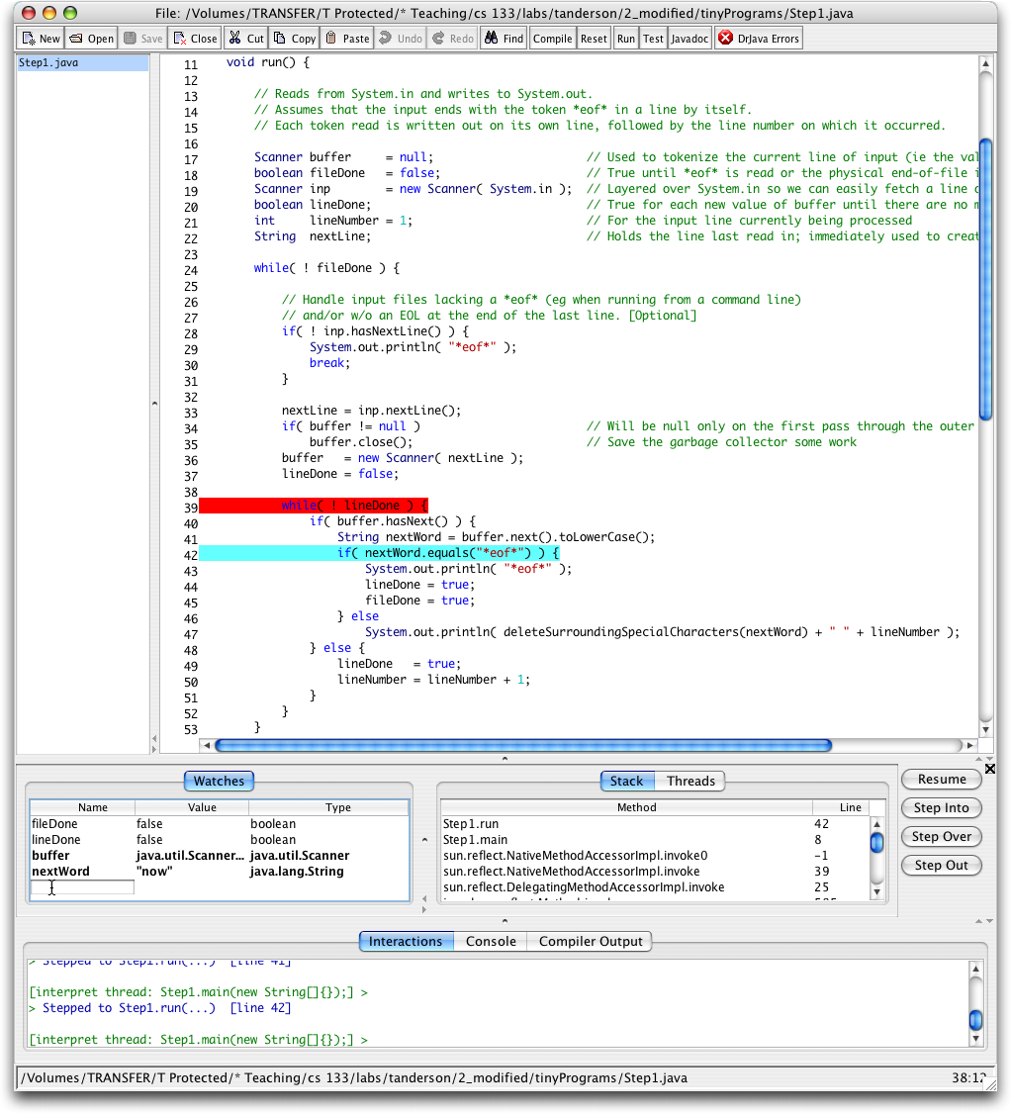Click the stack table scrollbar thumb
Screen dimensions: 1011x1114
[876, 842]
